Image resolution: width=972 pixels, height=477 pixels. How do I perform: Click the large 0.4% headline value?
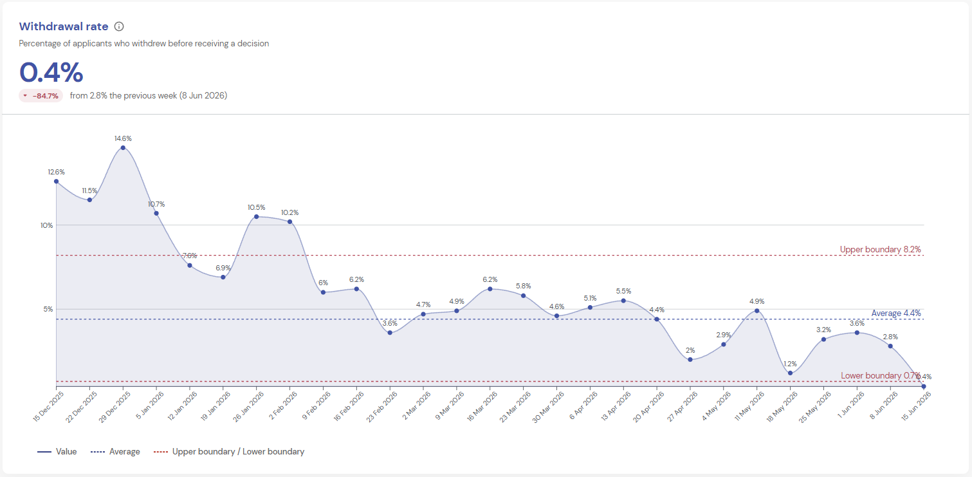click(51, 72)
